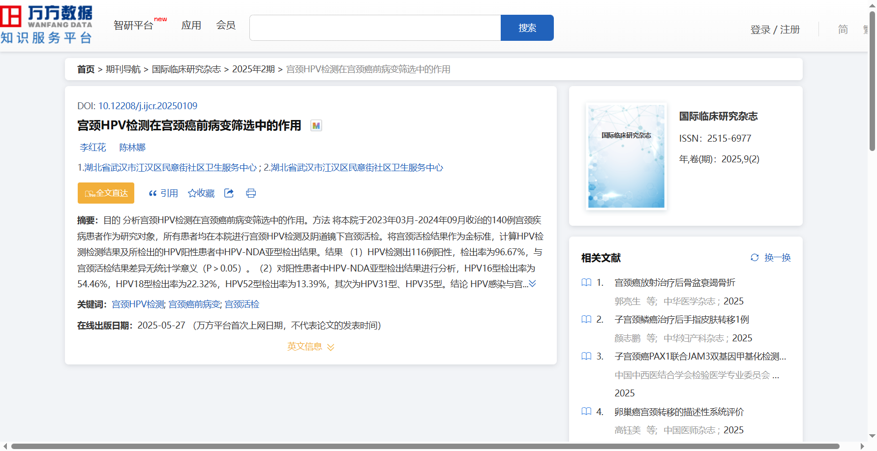
Task: Open 2025年2期 breadcrumb link
Action: [x=253, y=69]
